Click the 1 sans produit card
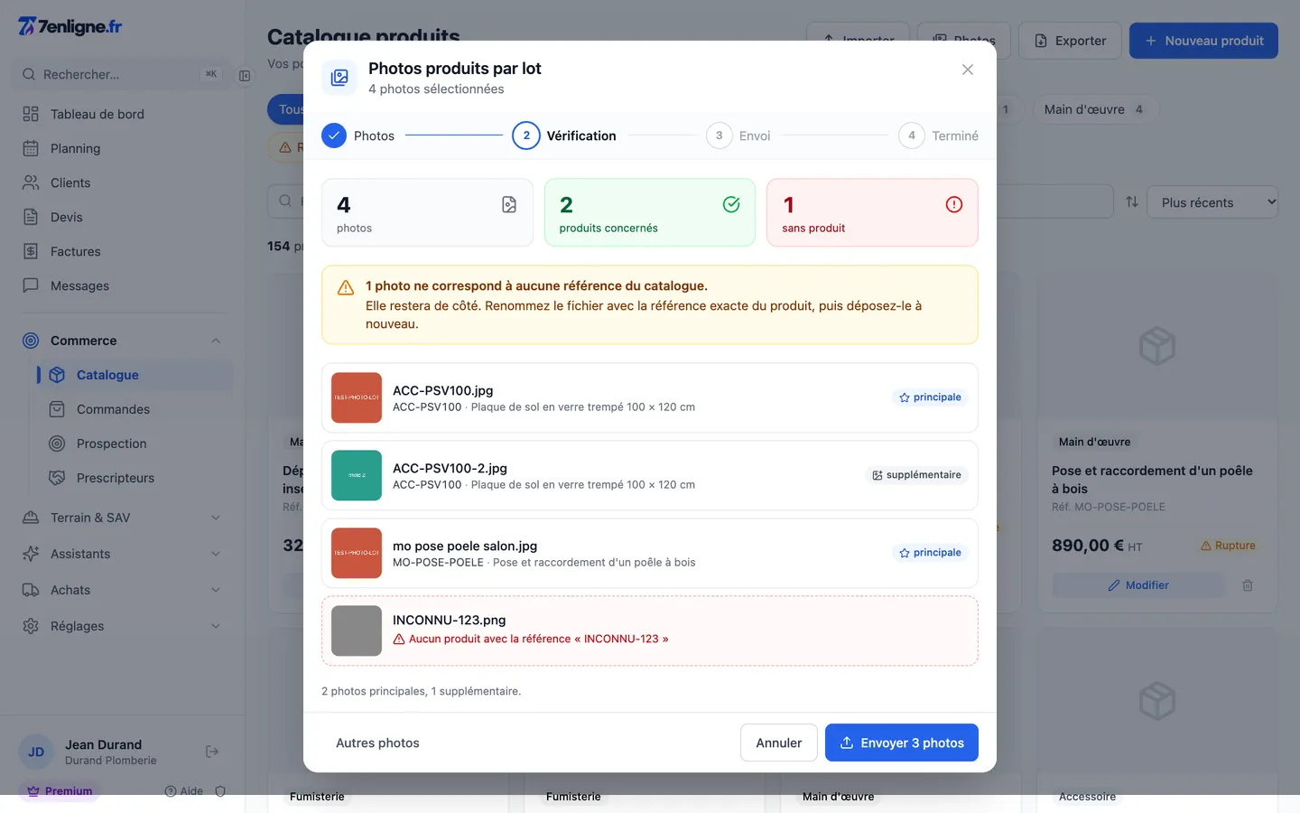The image size is (1300, 813). pyautogui.click(x=872, y=212)
